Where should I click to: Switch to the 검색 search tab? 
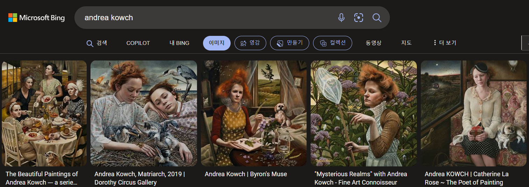coord(97,43)
